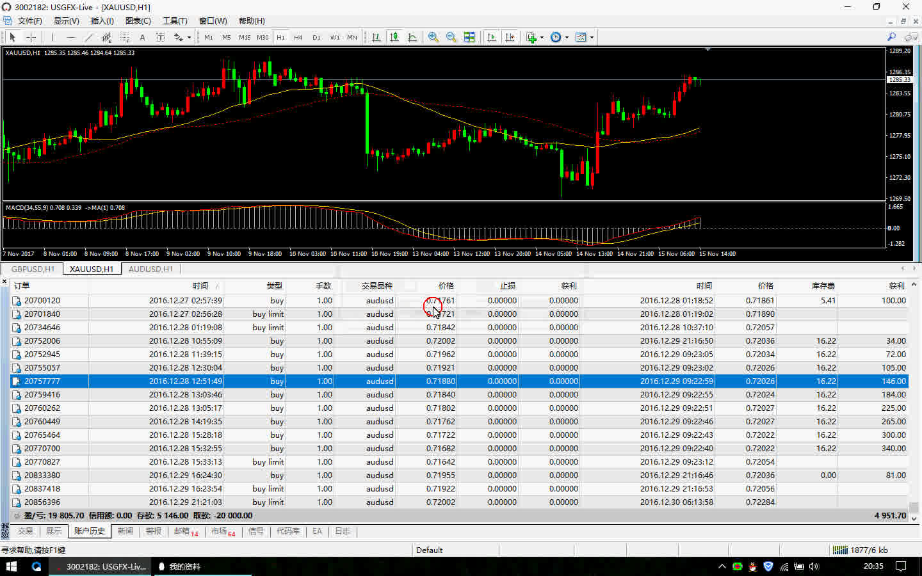Image resolution: width=922 pixels, height=576 pixels.
Task: Switch chart to M1 timeframe
Action: pos(209,37)
